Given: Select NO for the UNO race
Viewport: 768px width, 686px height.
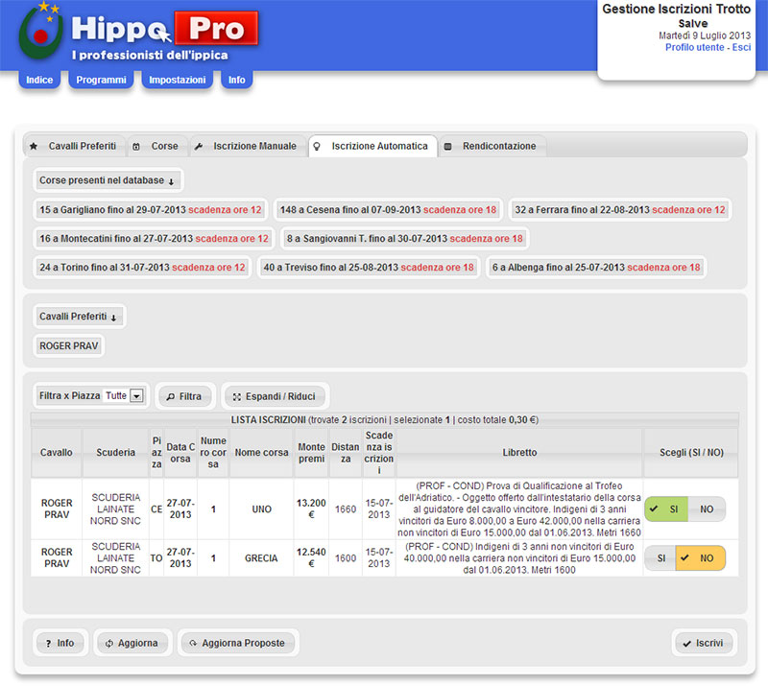Looking at the screenshot, I should tap(706, 509).
